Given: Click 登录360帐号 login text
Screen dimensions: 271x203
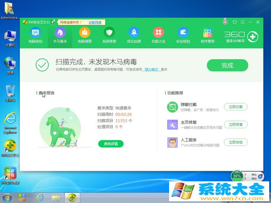Looking at the screenshot, I should coord(235,41).
